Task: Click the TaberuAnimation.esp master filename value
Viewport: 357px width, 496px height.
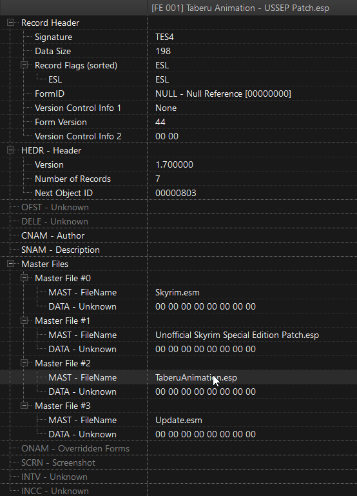Action: pyautogui.click(x=196, y=377)
